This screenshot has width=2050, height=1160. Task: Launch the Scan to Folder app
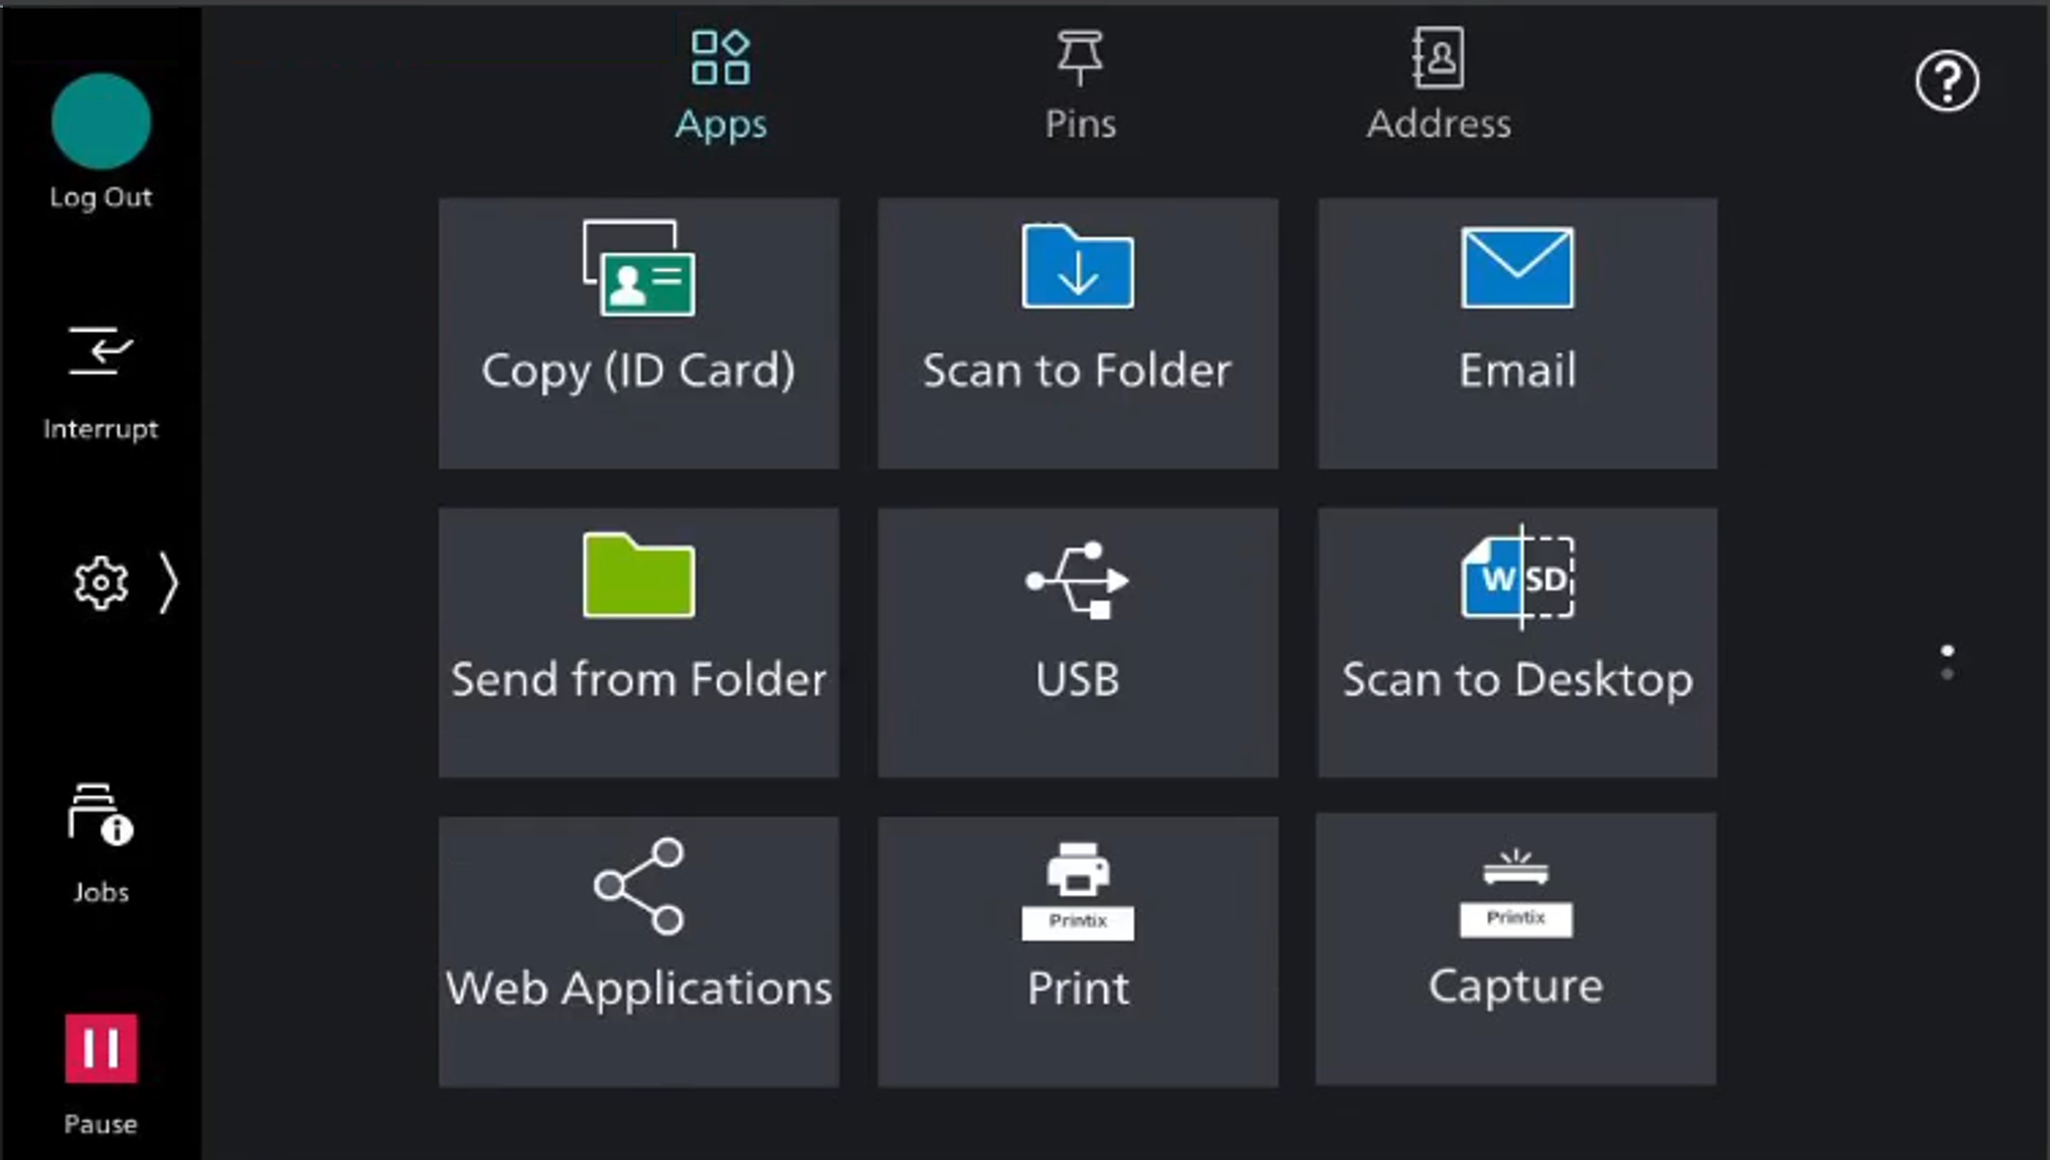pos(1077,332)
